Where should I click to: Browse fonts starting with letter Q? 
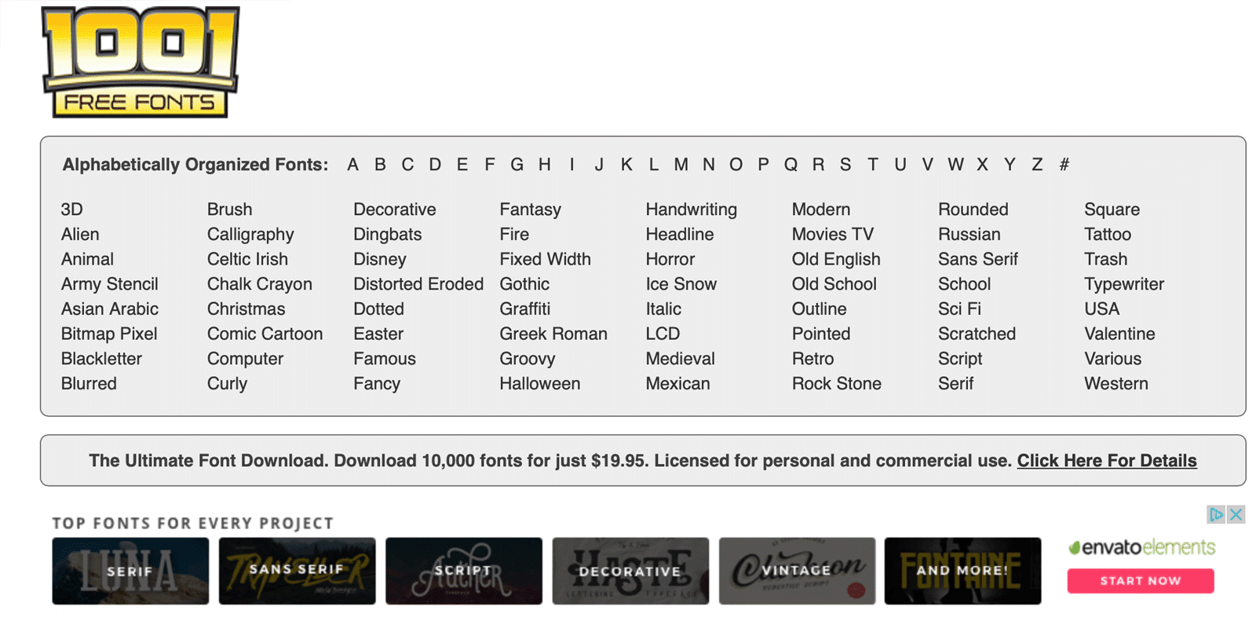click(x=790, y=165)
